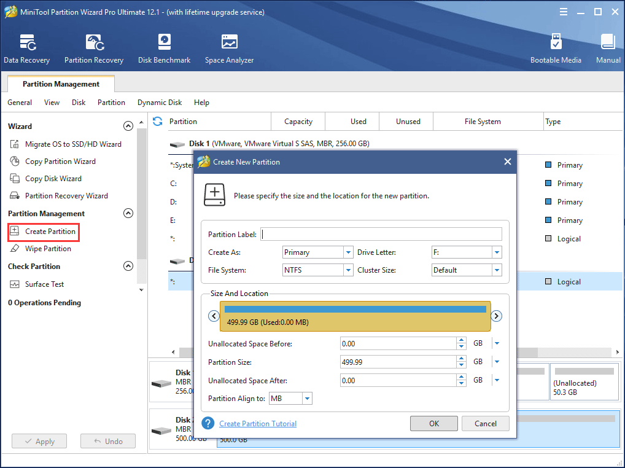Choose Create Partition in the sidebar
This screenshot has width=625, height=468.
tap(43, 232)
